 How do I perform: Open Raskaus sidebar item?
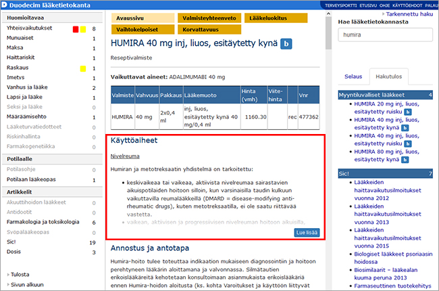[x=18, y=68]
